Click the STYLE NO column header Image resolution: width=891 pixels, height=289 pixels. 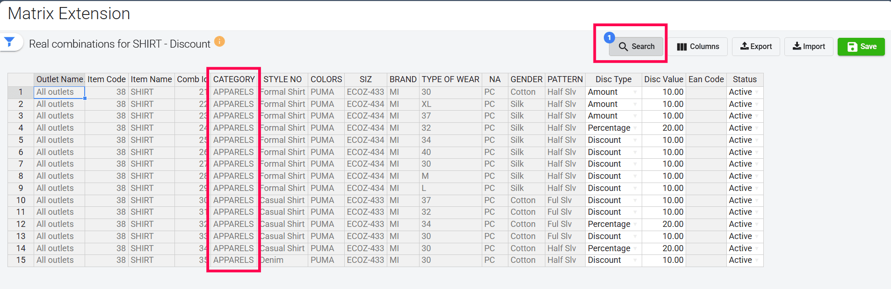pyautogui.click(x=283, y=79)
